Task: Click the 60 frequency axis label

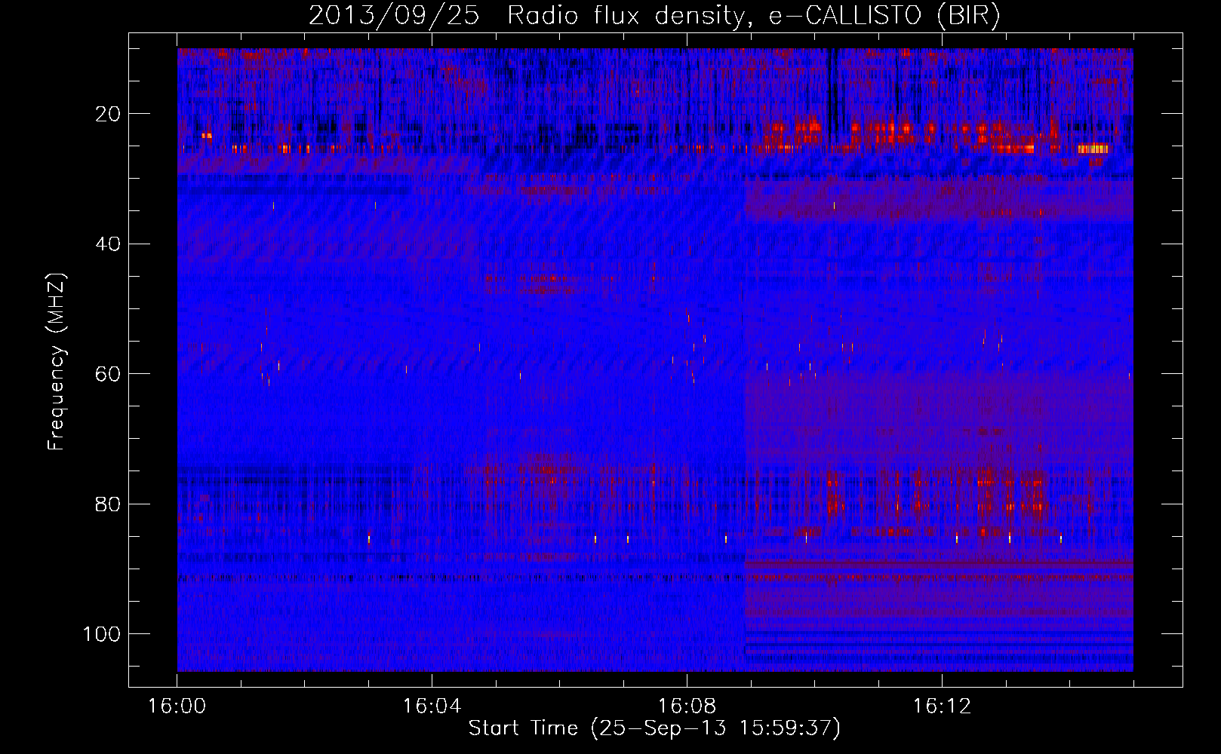Action: (108, 374)
